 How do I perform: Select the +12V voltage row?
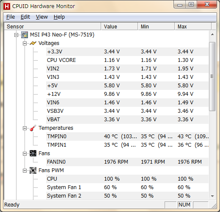[x=127, y=94]
